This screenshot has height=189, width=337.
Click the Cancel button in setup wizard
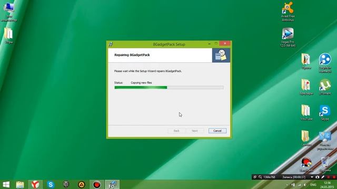tap(217, 131)
